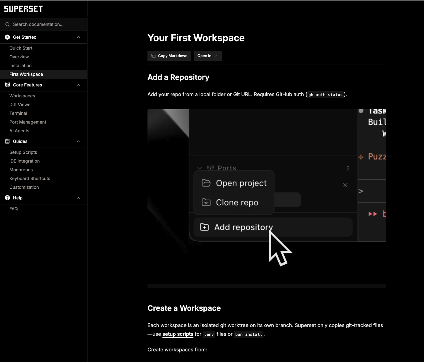Open the Quick Start page

pos(21,48)
